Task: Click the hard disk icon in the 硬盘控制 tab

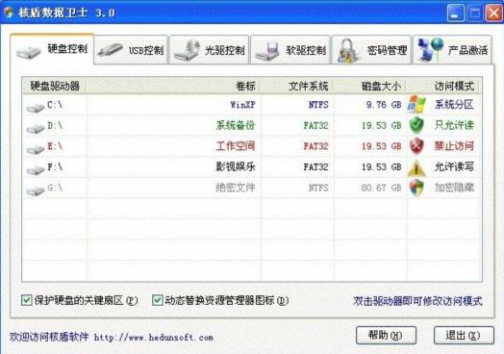Action: (x=29, y=52)
